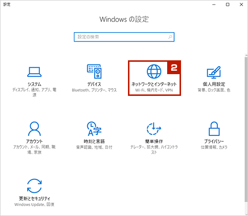
Task: Click the red step 2 badge
Action: (x=174, y=68)
